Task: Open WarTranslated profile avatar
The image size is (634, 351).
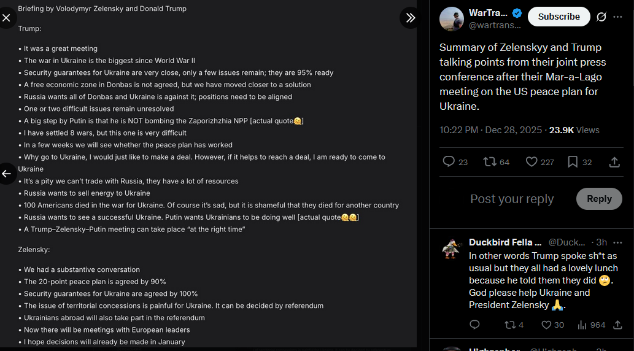Action: click(451, 19)
